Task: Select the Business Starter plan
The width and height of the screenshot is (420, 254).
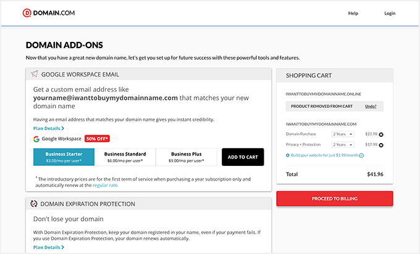Action: pos(64,157)
